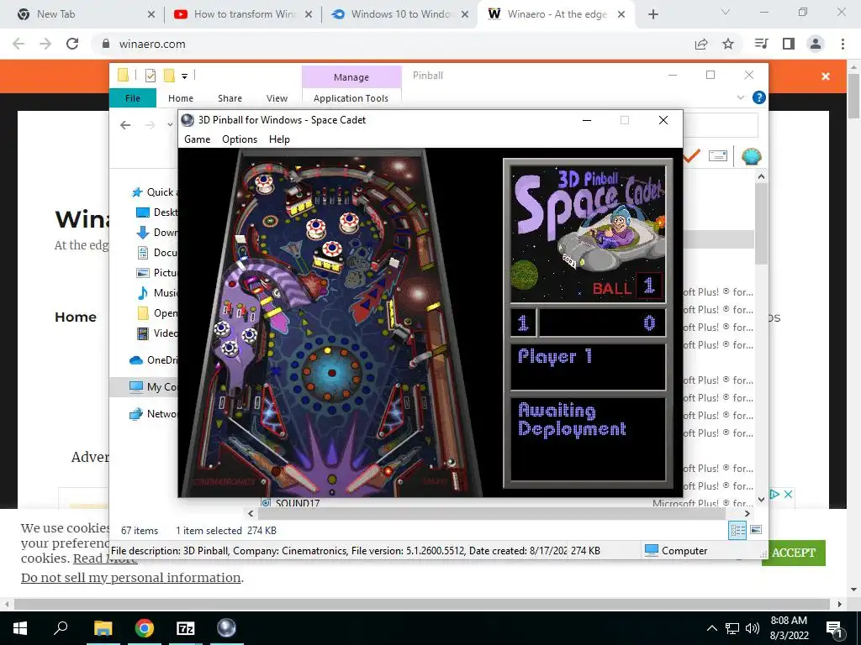Switch to the Share ribbon tab

click(230, 98)
